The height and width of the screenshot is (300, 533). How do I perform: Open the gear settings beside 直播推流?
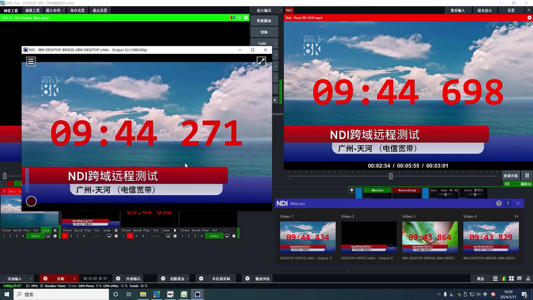coord(163,279)
